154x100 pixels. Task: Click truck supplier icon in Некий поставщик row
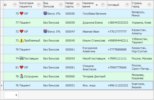22,58
